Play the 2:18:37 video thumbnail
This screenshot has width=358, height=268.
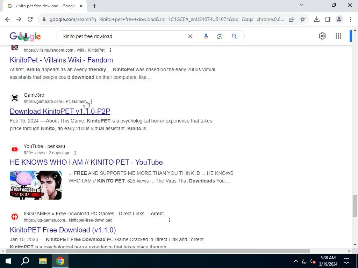(36, 185)
